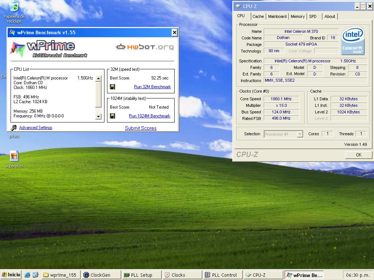Click the 90 nm Technology value

[x=274, y=51]
